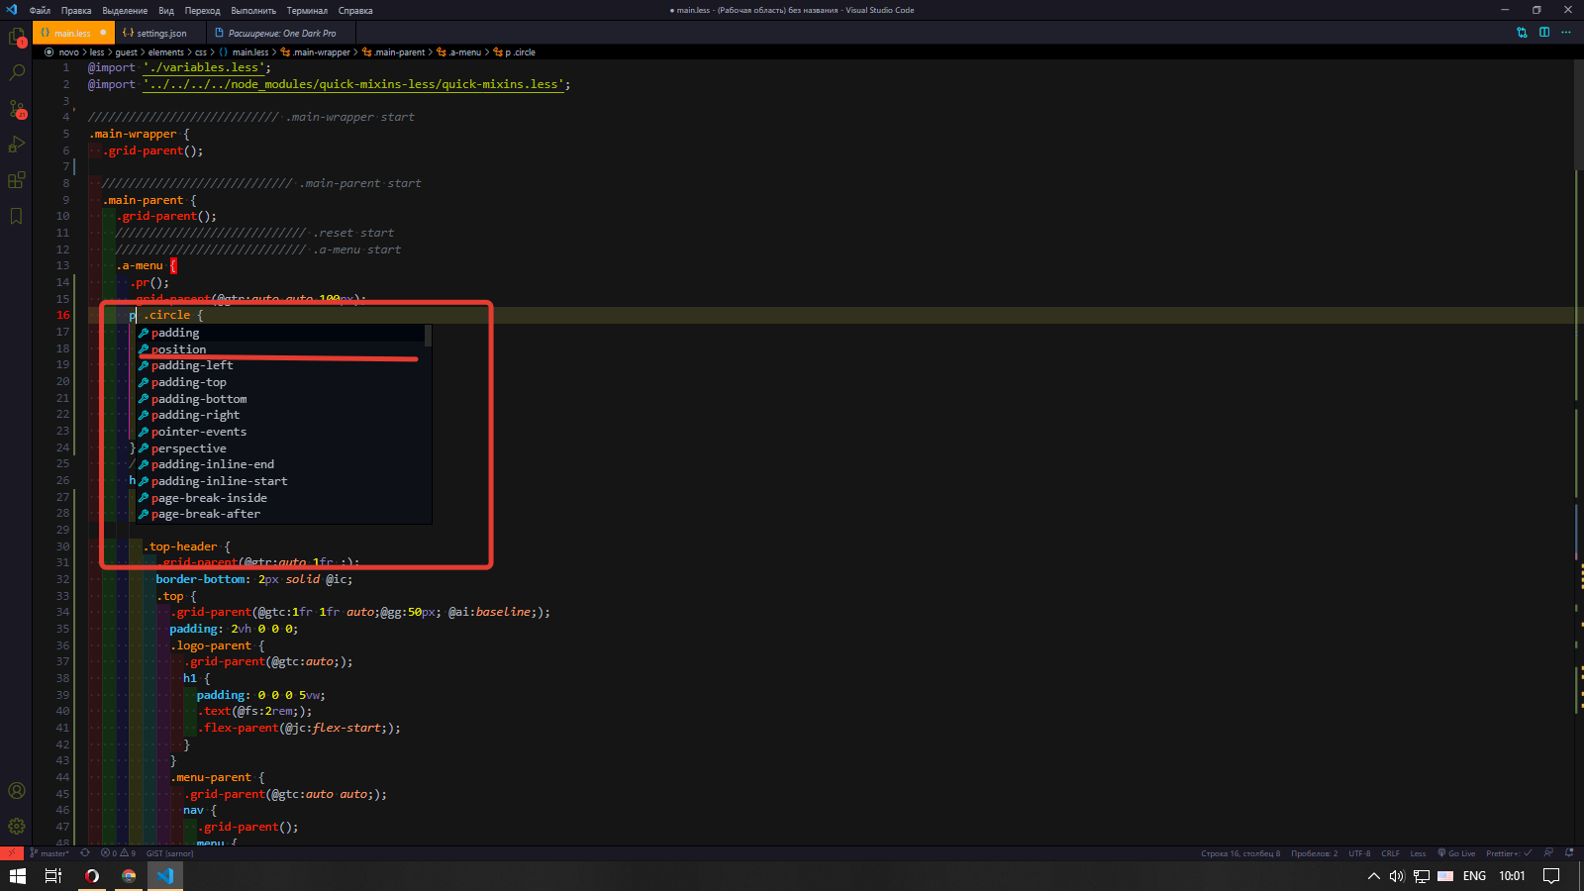Screen dimensions: 1584x891
Task: Click the remote window indicator in status bar
Action: [11, 852]
